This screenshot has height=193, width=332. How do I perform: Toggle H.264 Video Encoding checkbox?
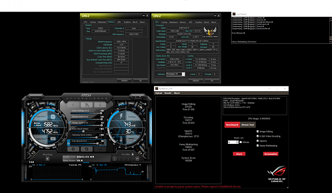tap(258, 136)
